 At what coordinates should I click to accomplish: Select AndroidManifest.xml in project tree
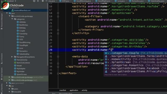(x=22, y=10)
